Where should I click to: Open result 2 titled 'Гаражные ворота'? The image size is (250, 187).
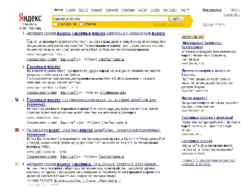43,66
